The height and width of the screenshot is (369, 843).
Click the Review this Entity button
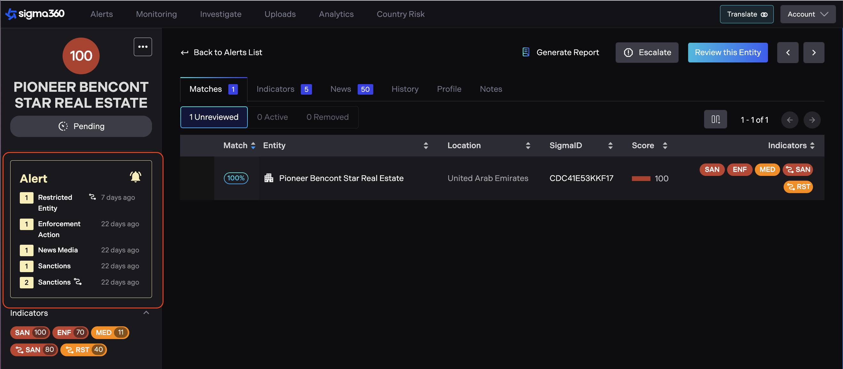(727, 53)
